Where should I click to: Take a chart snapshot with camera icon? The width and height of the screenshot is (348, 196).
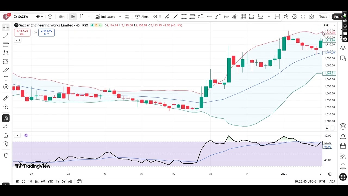coord(312,17)
